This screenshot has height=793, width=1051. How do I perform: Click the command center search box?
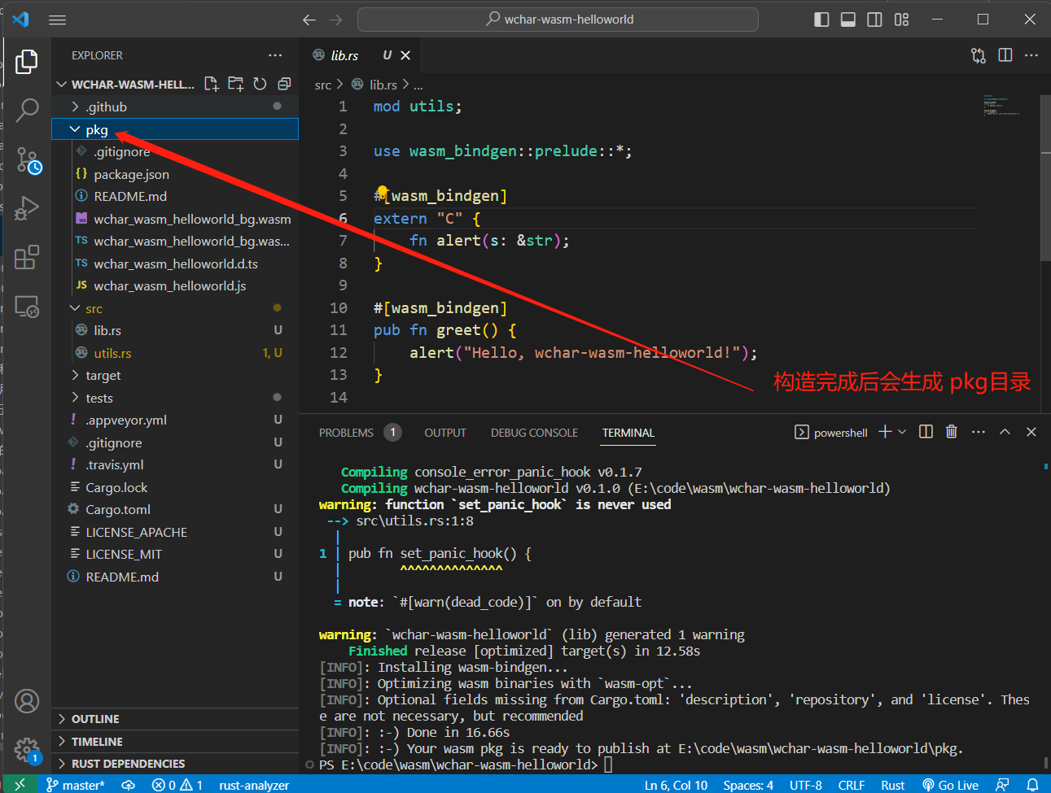[x=558, y=20]
